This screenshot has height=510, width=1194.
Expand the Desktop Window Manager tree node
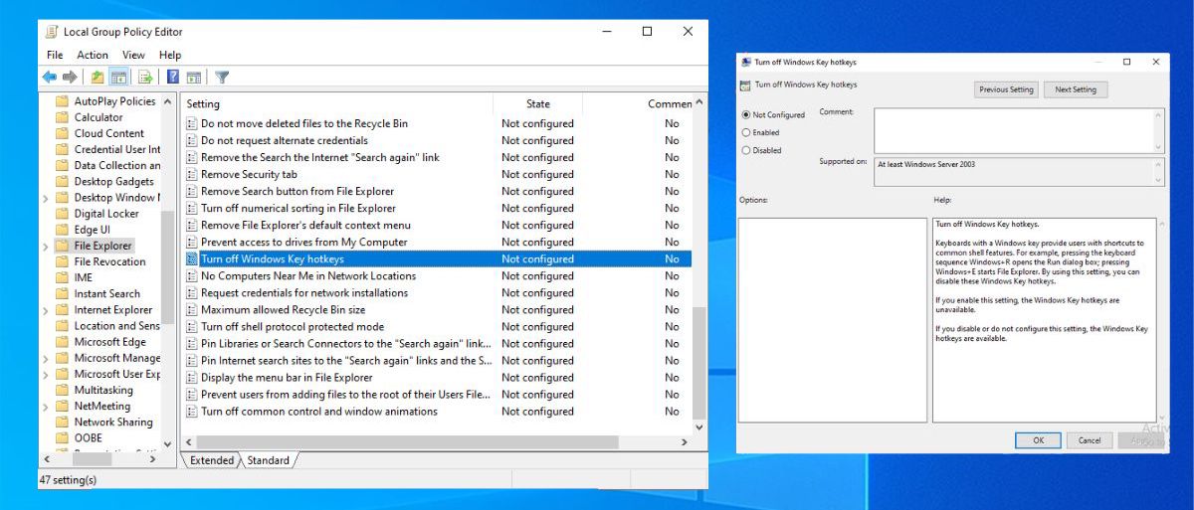(x=46, y=198)
